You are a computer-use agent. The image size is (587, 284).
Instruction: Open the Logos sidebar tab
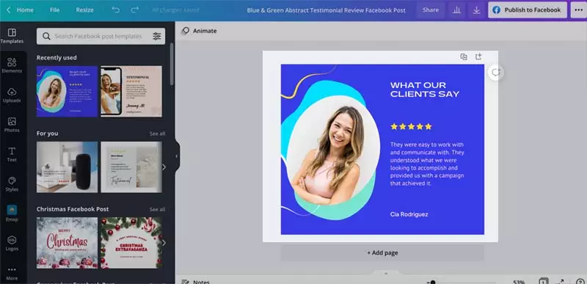pyautogui.click(x=12, y=243)
